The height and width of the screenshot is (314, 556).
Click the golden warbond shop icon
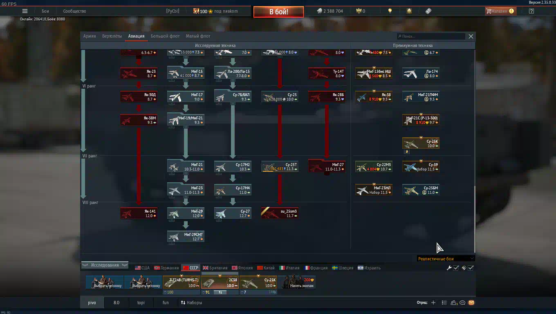click(409, 11)
